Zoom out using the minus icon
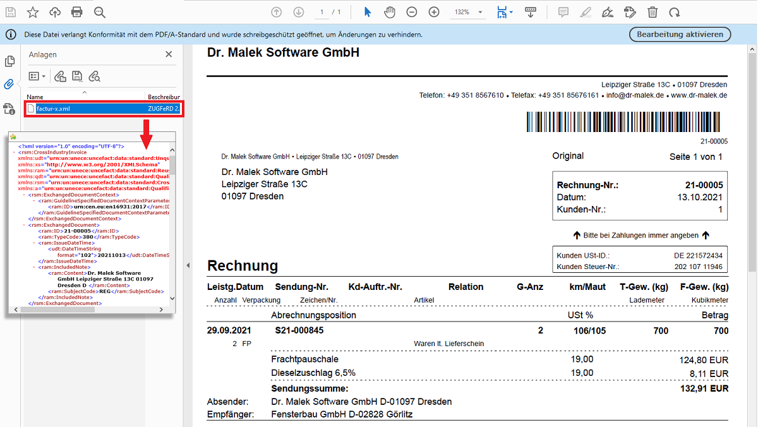 pyautogui.click(x=411, y=11)
